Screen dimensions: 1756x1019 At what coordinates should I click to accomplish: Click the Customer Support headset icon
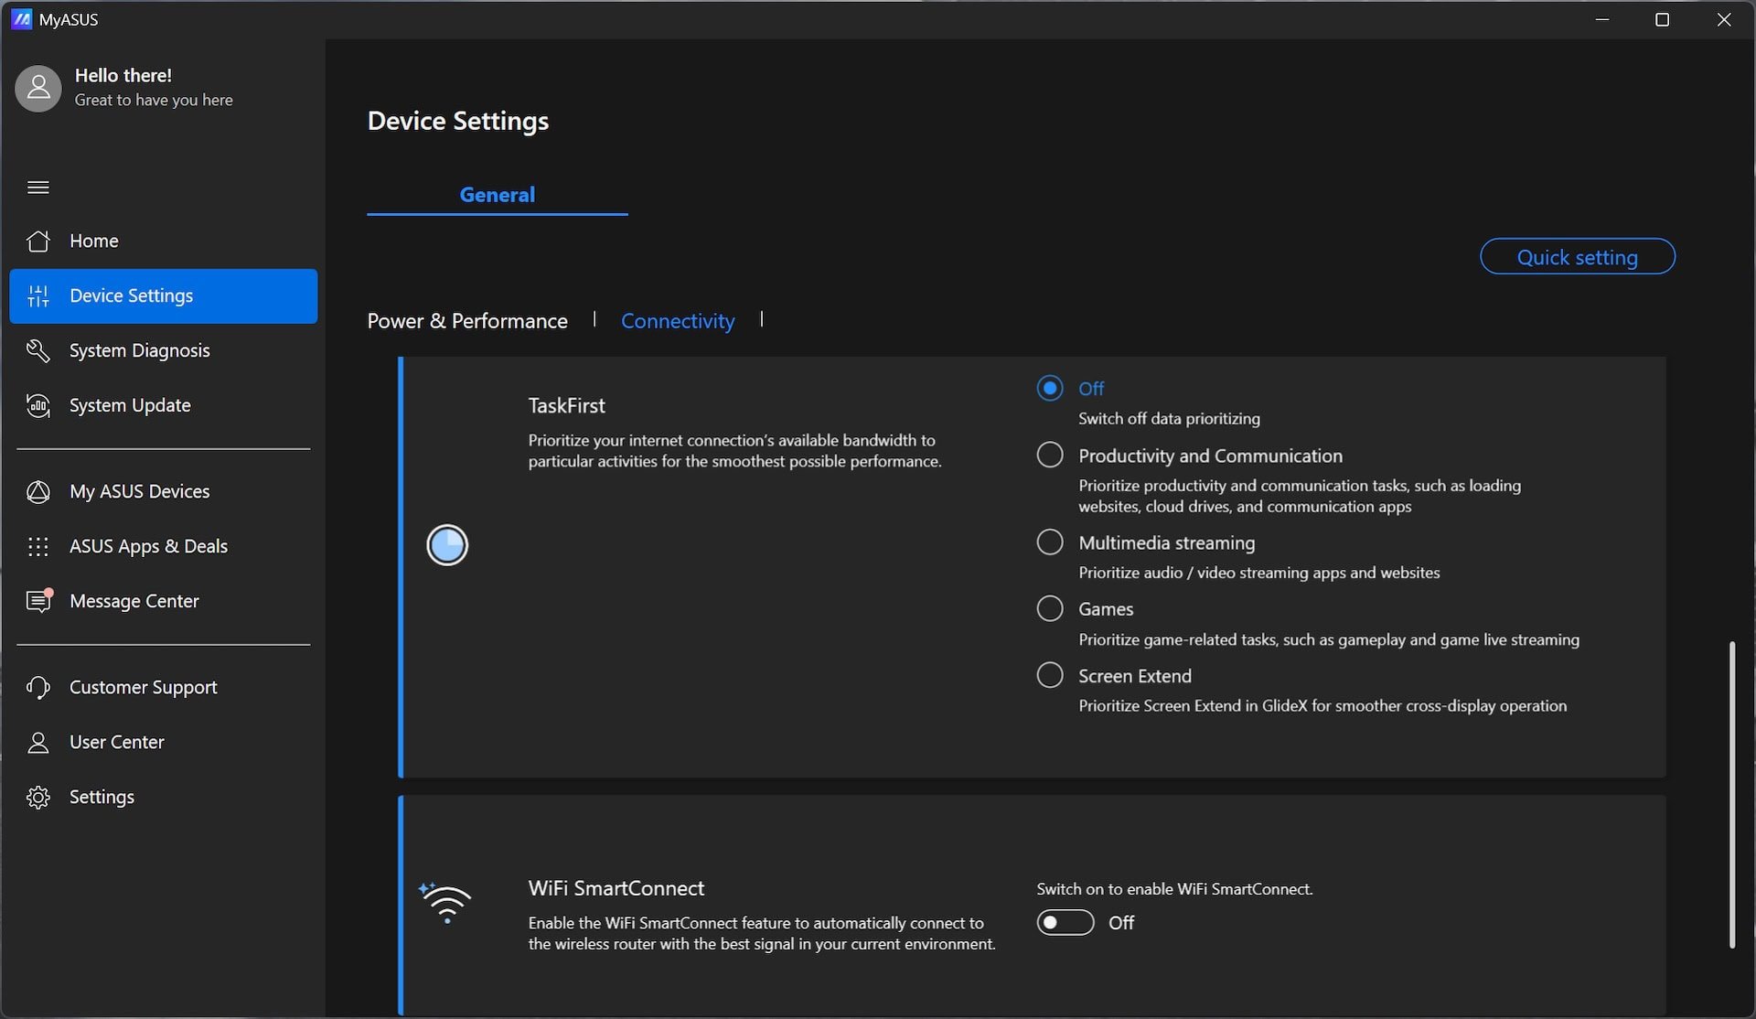[x=38, y=687]
